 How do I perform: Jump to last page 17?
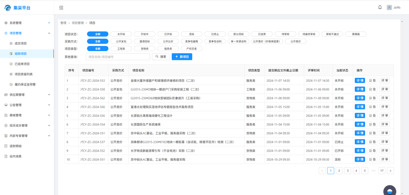[382, 171]
